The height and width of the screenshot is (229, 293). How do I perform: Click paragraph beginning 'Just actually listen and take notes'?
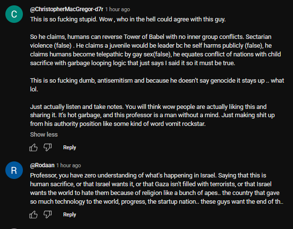[x=152, y=115]
